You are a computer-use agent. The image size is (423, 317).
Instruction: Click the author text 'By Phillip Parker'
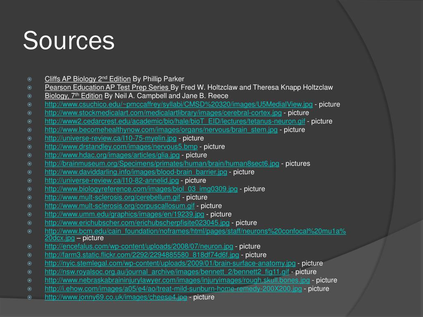[159, 79]
